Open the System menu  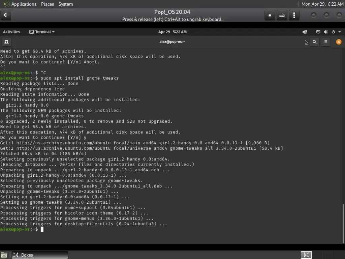pyautogui.click(x=66, y=4)
